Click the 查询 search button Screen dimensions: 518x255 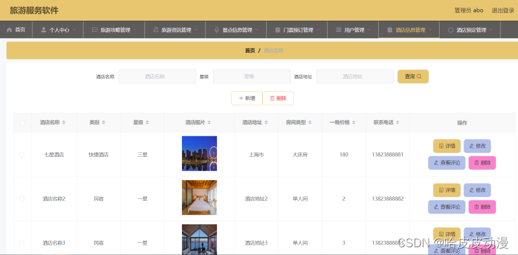point(413,76)
